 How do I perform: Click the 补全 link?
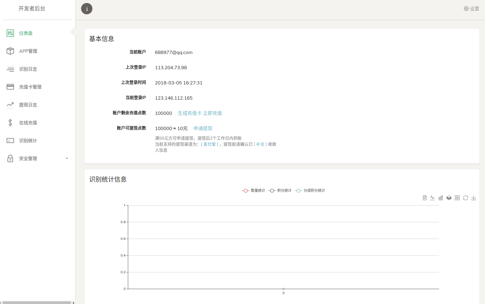[260, 144]
